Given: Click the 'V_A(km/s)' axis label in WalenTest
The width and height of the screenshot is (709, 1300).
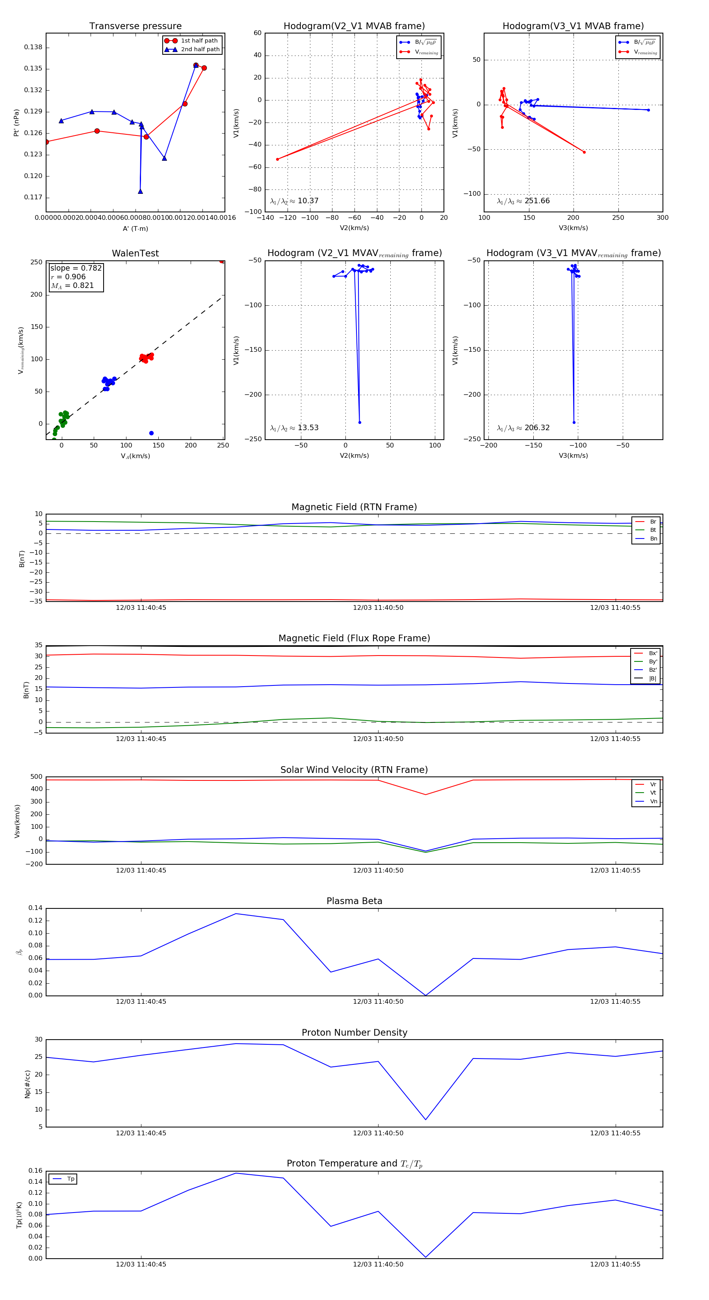Looking at the screenshot, I should [x=135, y=456].
